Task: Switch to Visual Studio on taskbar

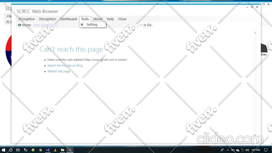Action: pyautogui.click(x=48, y=150)
